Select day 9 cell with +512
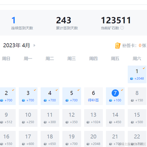147x147 pixels. [7, 118]
